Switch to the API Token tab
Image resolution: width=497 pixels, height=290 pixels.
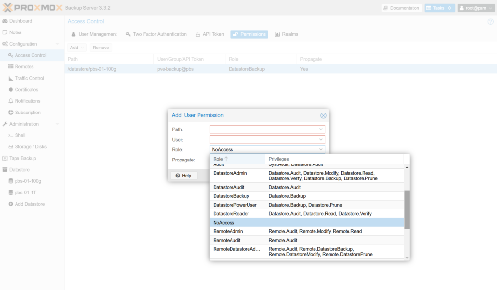[210, 34]
